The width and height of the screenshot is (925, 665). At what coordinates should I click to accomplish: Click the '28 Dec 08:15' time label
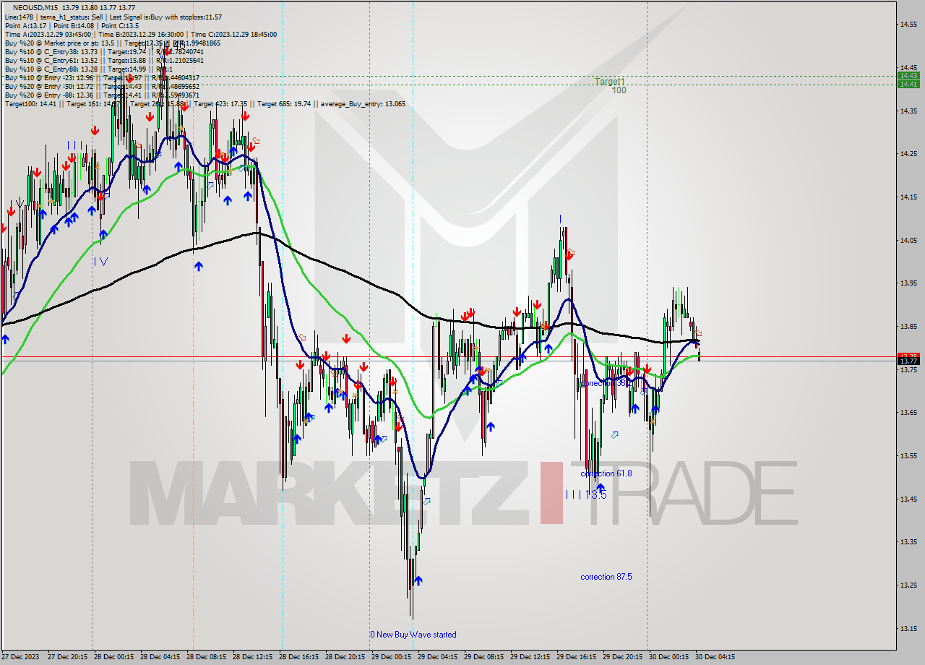pos(206,657)
